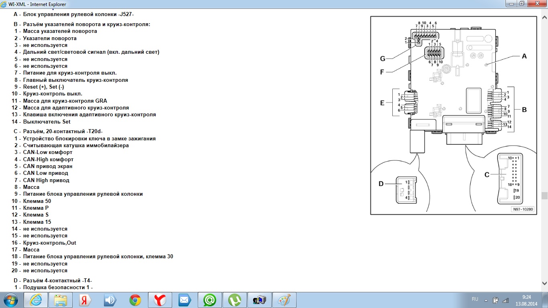548x308 pixels.
Task: Click the J527 wiring diagram image
Action: click(453, 115)
